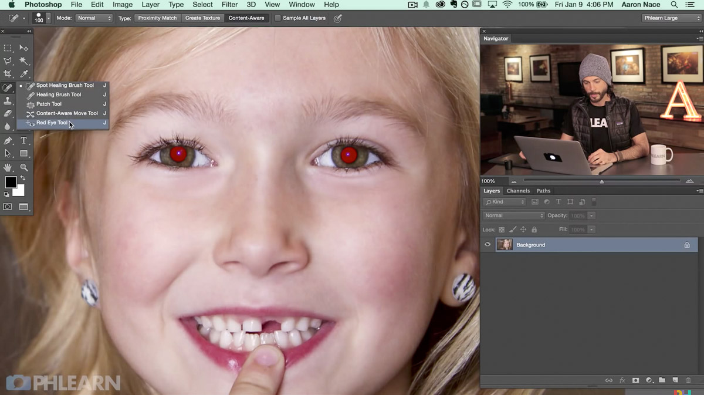Click the Spot Healing Brush toolbar icon

pos(8,88)
